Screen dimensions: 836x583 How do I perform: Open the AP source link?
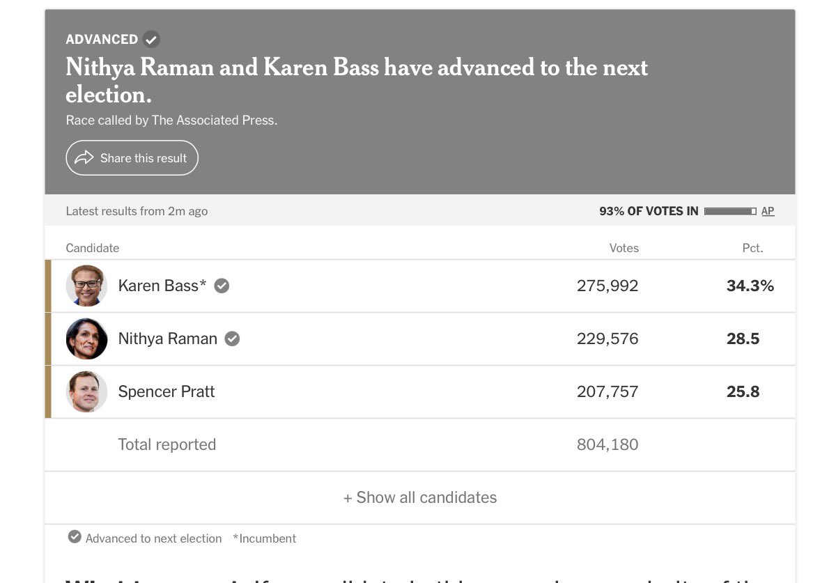pos(768,211)
